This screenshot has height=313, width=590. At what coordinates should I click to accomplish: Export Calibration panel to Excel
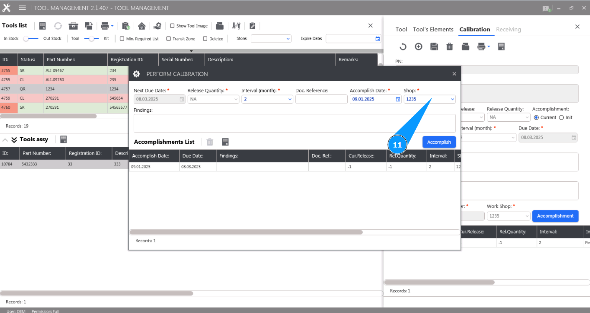(502, 47)
